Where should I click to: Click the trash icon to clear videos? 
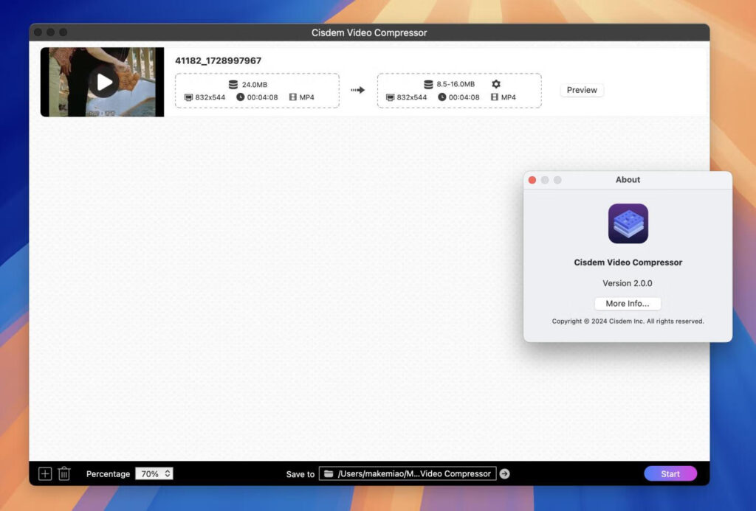64,473
